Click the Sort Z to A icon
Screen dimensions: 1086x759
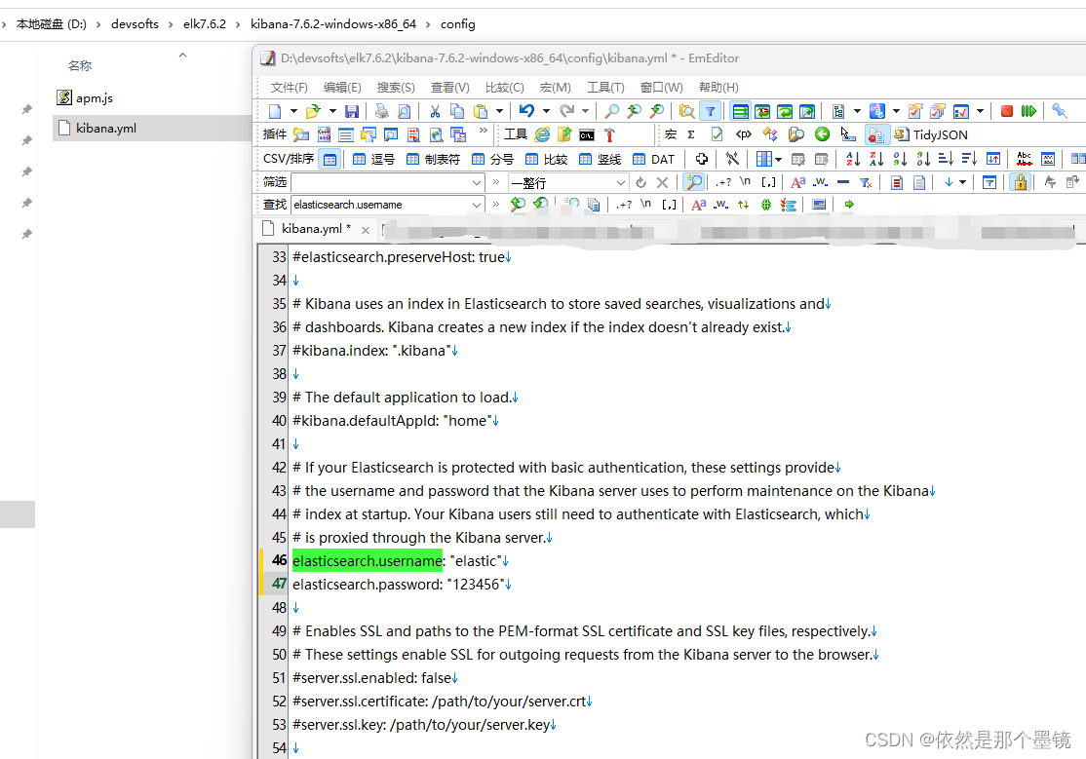tap(876, 159)
